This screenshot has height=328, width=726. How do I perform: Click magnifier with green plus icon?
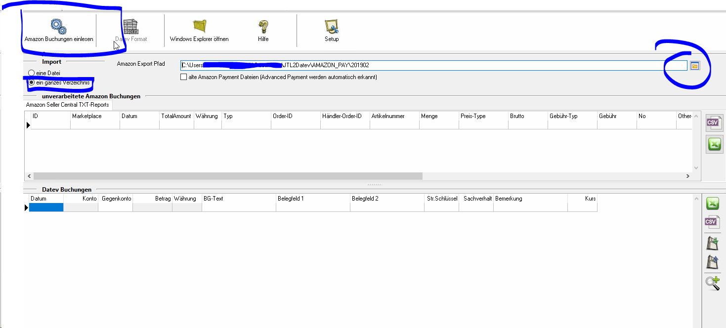coord(712,283)
